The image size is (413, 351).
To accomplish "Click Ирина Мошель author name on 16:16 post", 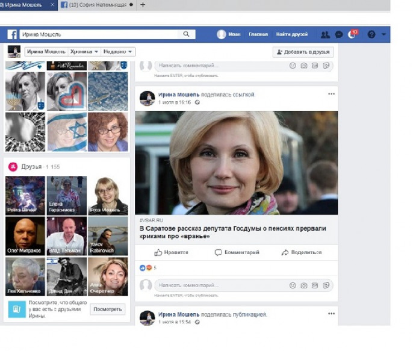I will (179, 95).
